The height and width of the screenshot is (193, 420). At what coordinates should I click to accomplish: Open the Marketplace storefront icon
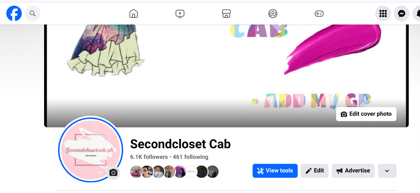226,14
